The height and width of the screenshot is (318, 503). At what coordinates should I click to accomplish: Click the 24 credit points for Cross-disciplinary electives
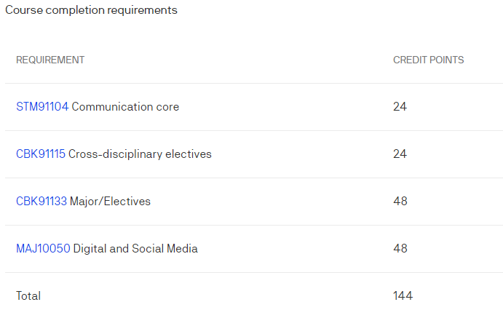[400, 154]
